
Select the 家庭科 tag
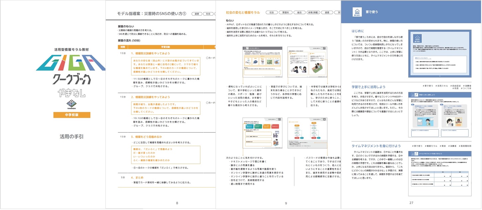[x=286, y=13]
